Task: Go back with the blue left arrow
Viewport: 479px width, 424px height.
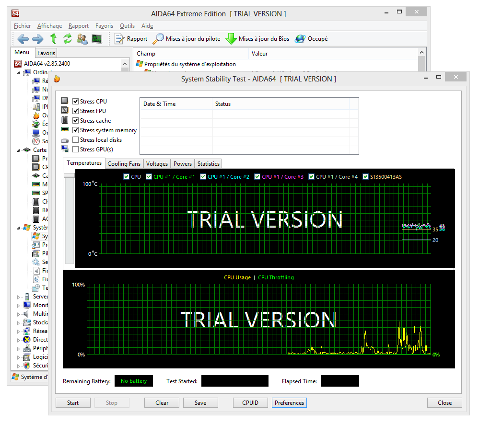Action: click(23, 39)
